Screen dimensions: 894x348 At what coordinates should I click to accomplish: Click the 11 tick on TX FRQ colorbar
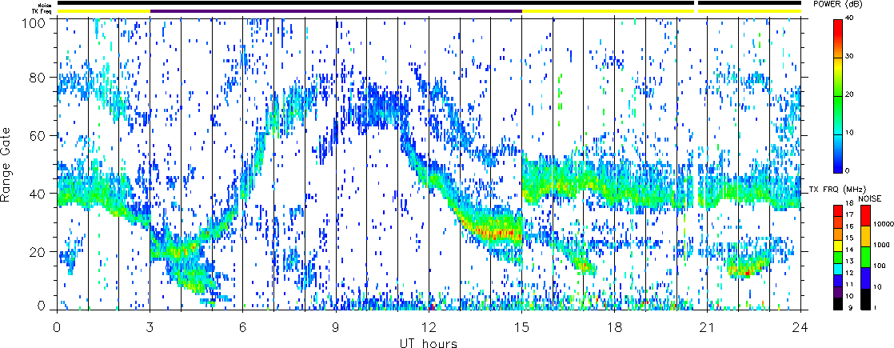click(x=851, y=283)
